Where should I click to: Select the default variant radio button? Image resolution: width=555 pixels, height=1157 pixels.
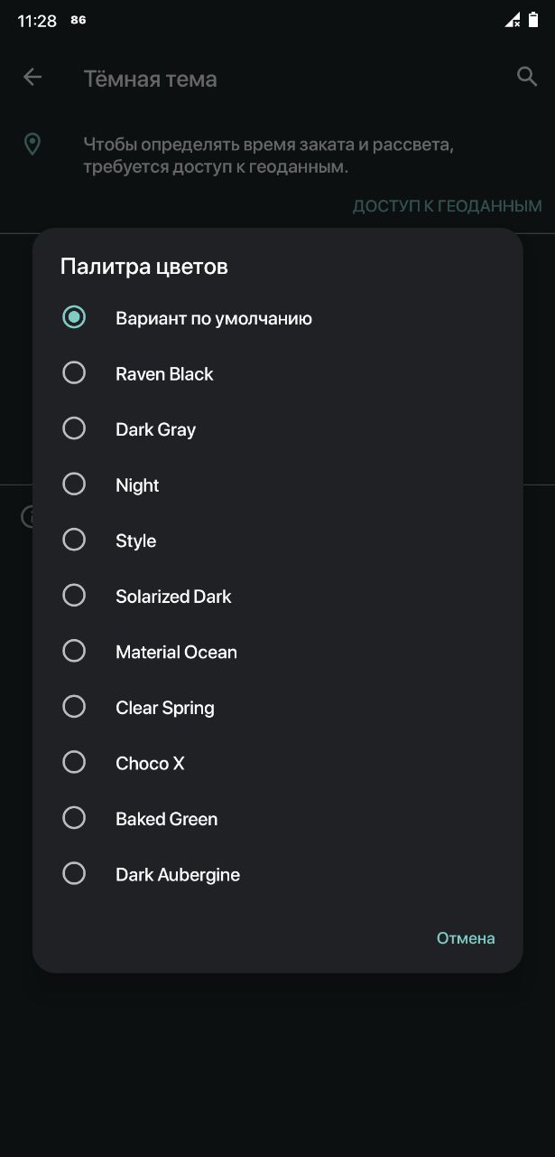point(74,317)
